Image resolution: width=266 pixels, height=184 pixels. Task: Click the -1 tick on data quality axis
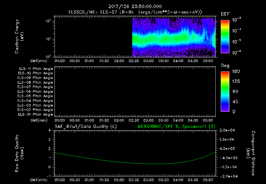pyautogui.click(x=49, y=176)
